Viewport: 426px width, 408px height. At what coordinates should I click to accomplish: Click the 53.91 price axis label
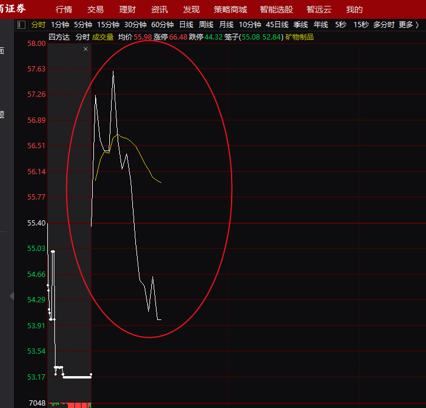tap(37, 326)
